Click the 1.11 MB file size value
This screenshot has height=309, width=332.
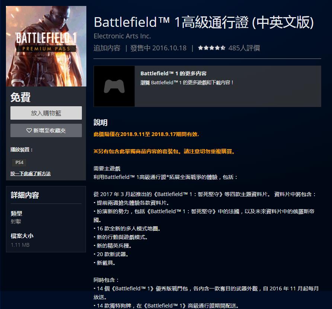pos(20,245)
